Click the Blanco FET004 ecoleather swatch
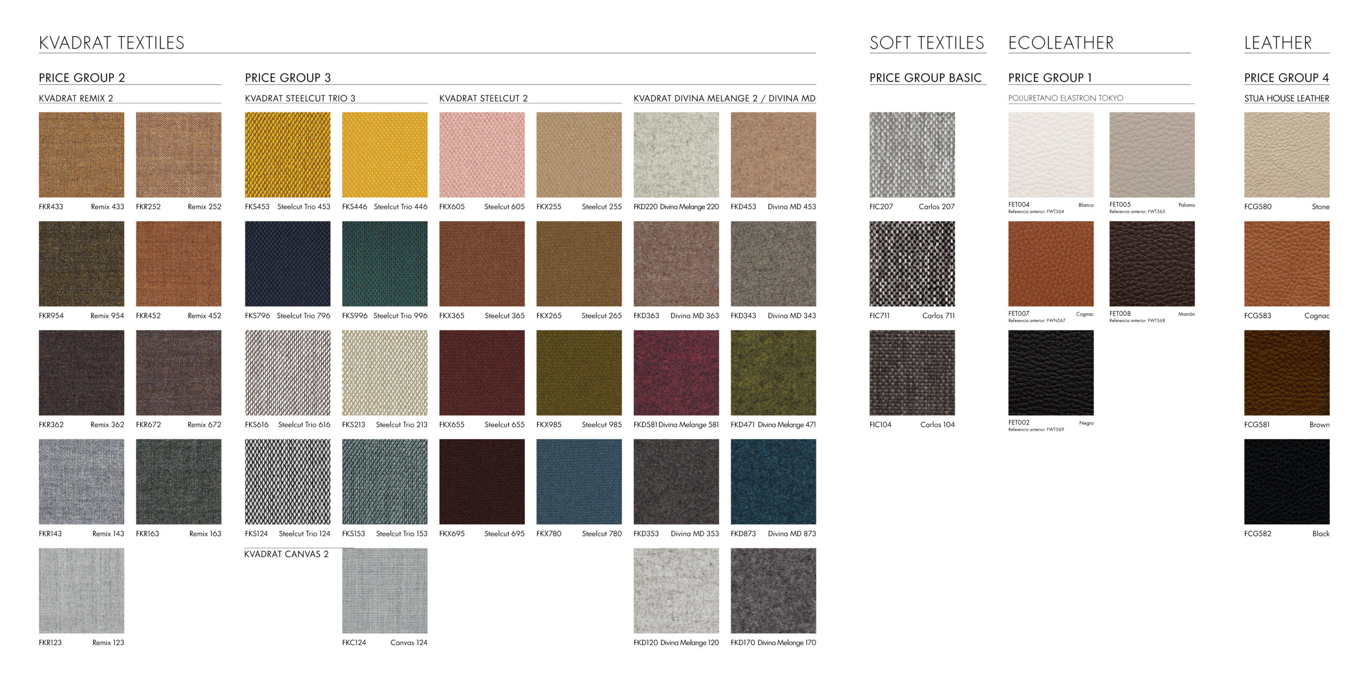1369x683 pixels. pyautogui.click(x=1051, y=154)
